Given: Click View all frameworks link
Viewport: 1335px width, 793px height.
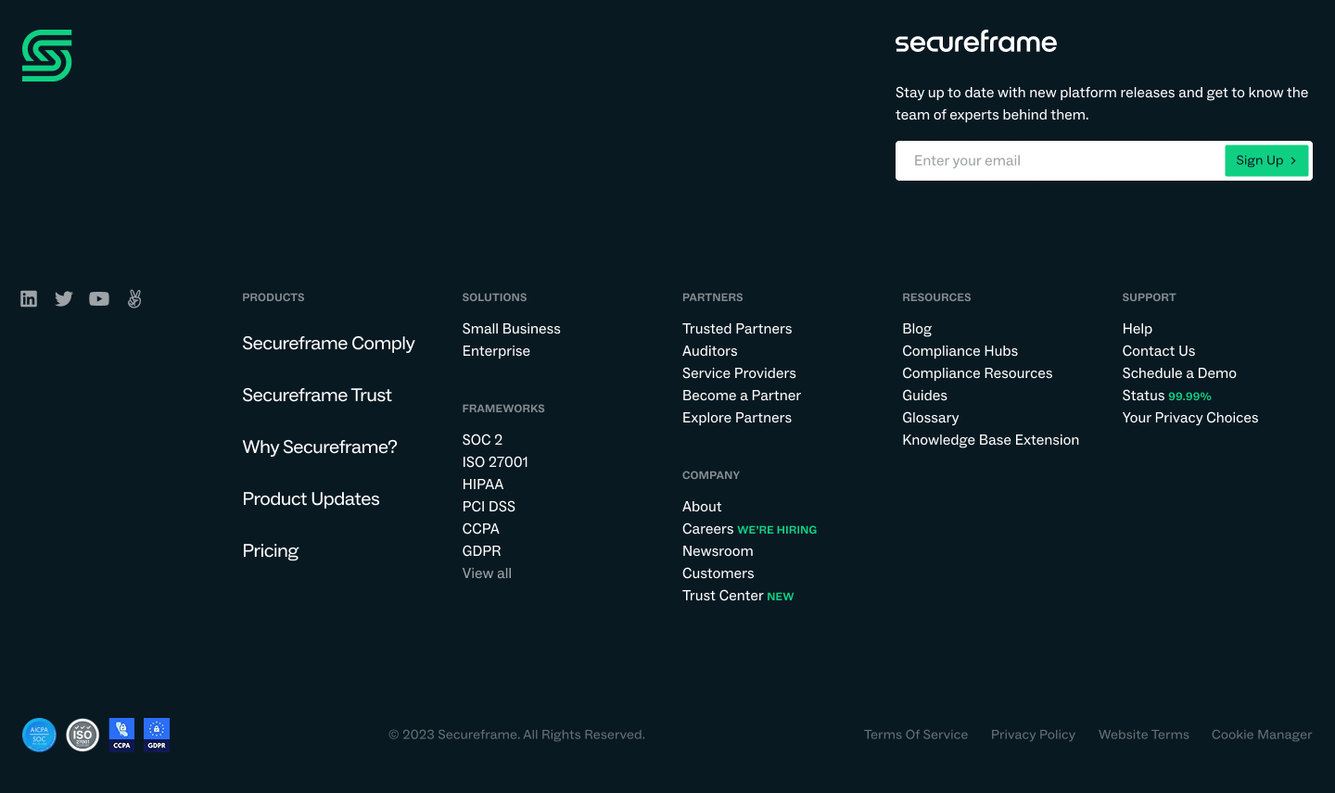Looking at the screenshot, I should click(x=487, y=573).
